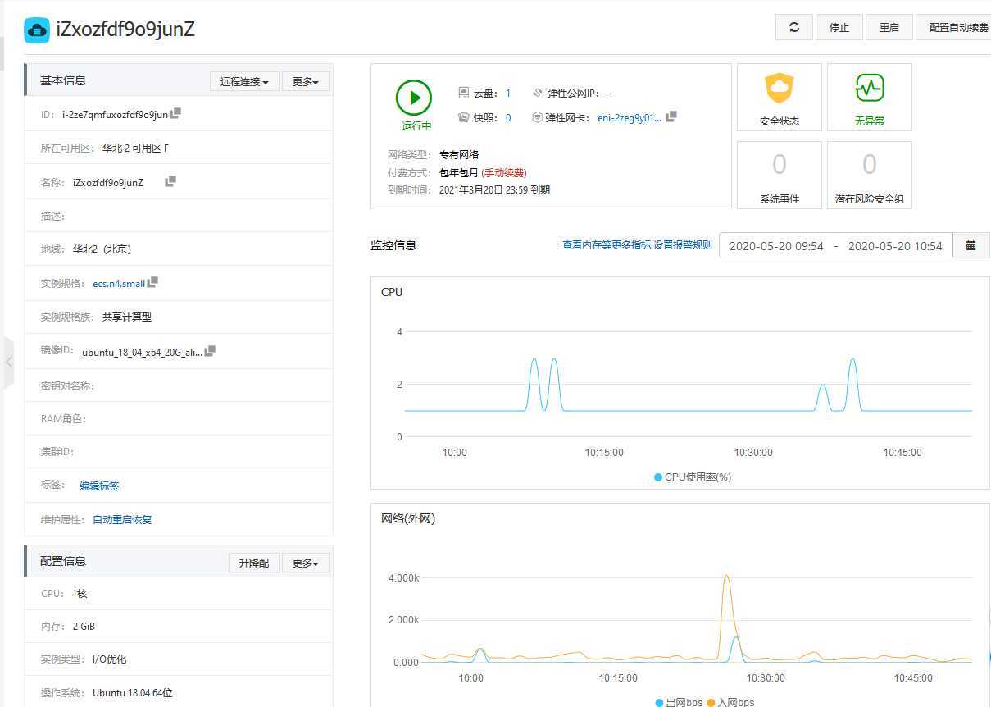Screen dimensions: 991x707
Task: Select the CPU value 1核
Action: click(x=80, y=593)
